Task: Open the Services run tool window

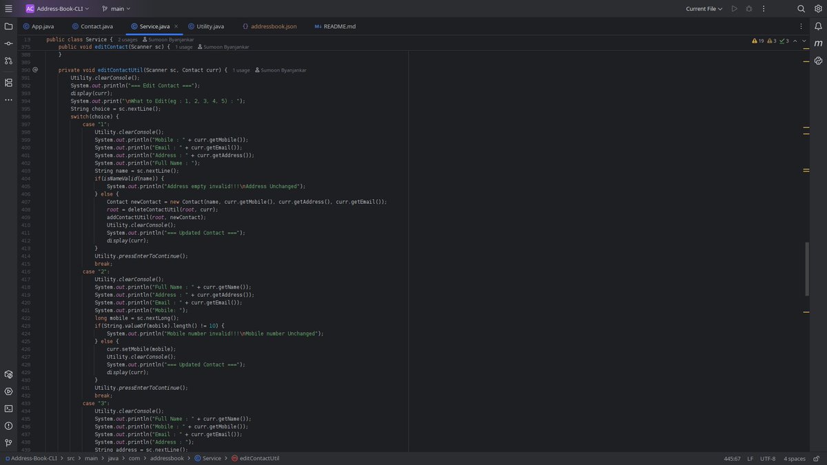Action: (x=8, y=391)
